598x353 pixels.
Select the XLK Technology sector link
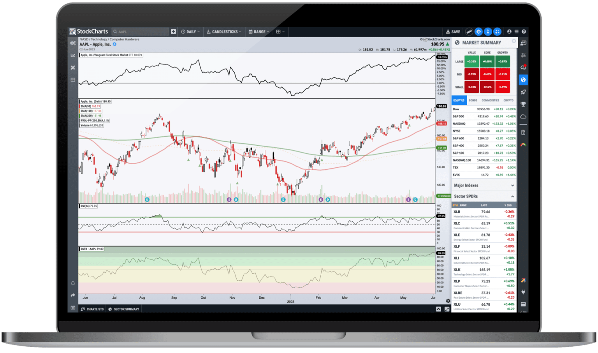[x=456, y=270]
